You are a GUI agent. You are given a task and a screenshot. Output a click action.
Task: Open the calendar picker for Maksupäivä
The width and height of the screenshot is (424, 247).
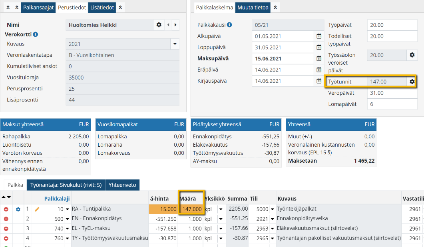[319, 58]
